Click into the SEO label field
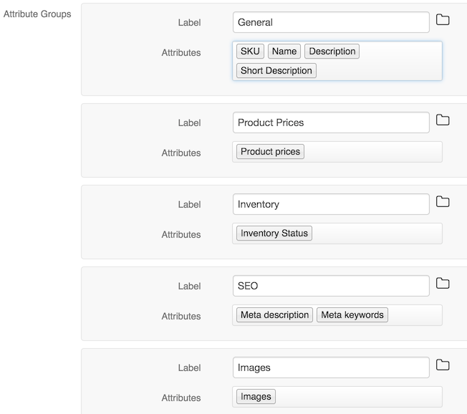Screen dimensions: 467x414 point(331,286)
